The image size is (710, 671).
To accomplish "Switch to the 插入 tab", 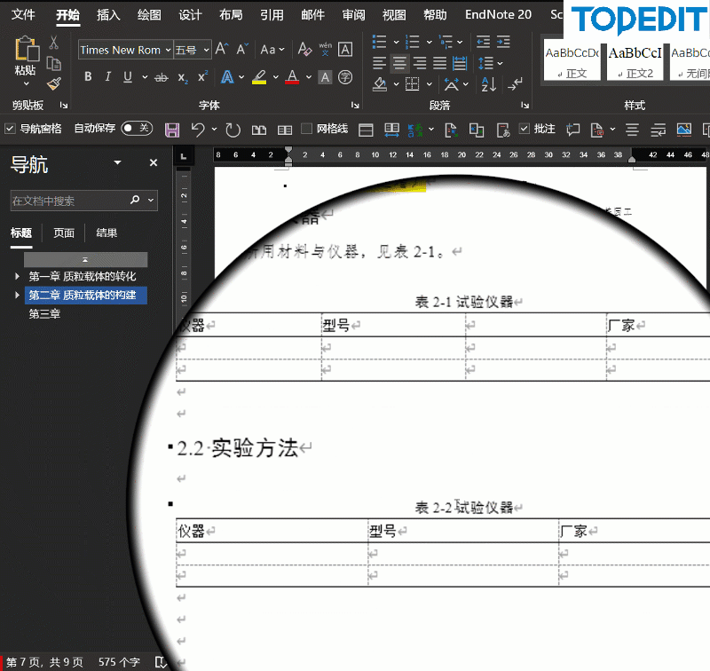I will click(x=108, y=14).
